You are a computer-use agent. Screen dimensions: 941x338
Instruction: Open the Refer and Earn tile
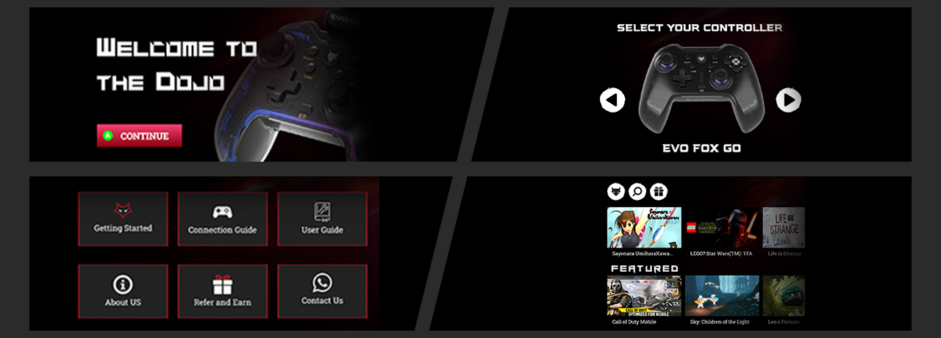[223, 292]
